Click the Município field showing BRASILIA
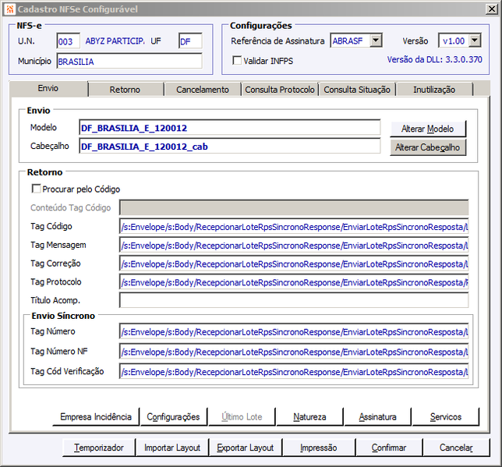 (x=129, y=61)
